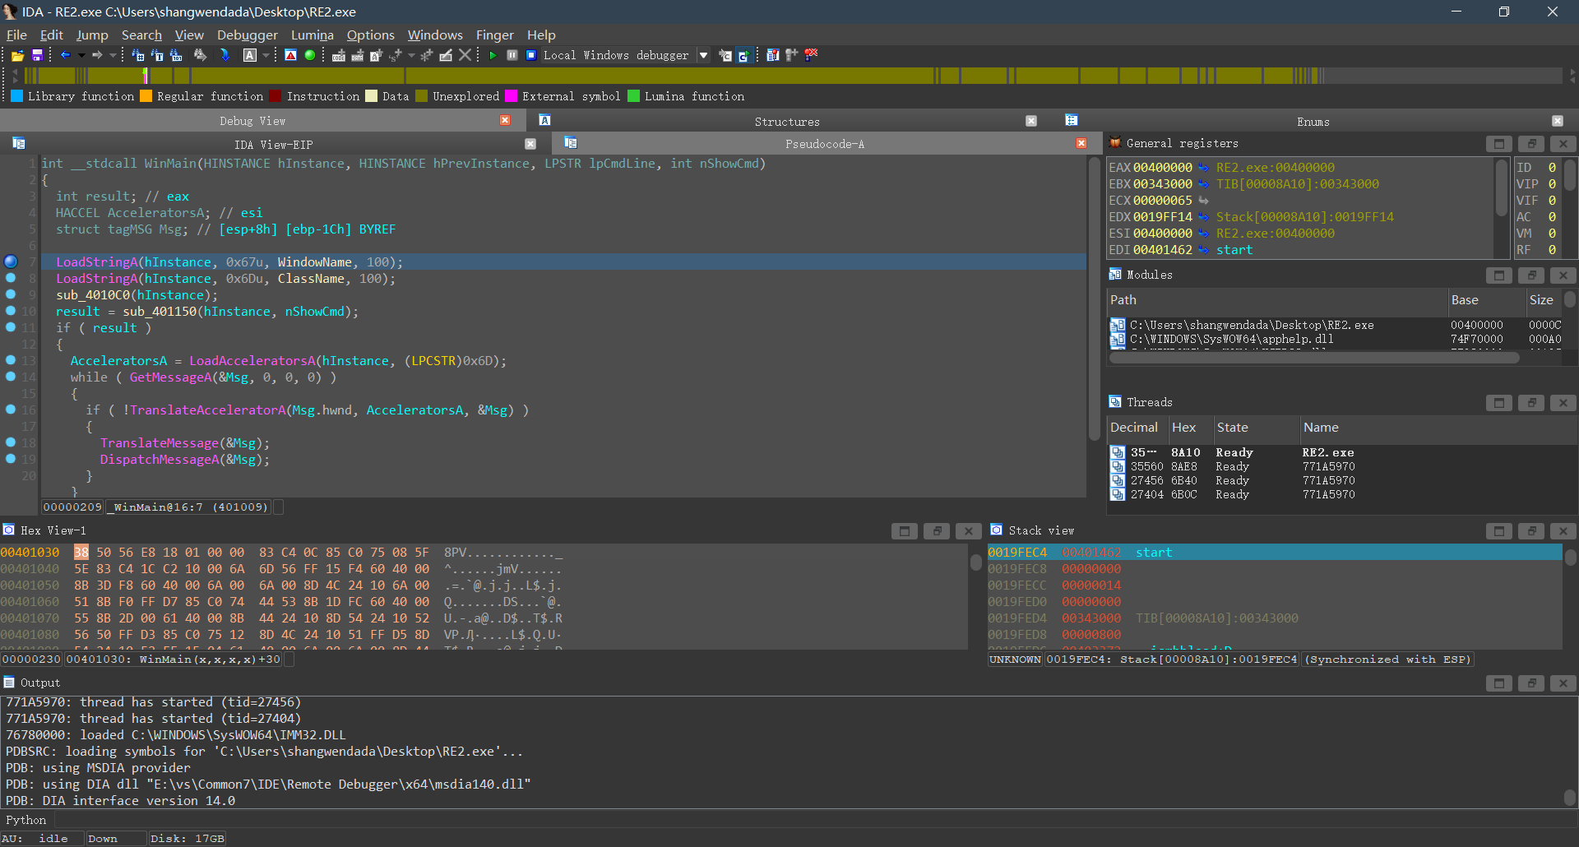Jump forward with the gray right arrow

97,55
